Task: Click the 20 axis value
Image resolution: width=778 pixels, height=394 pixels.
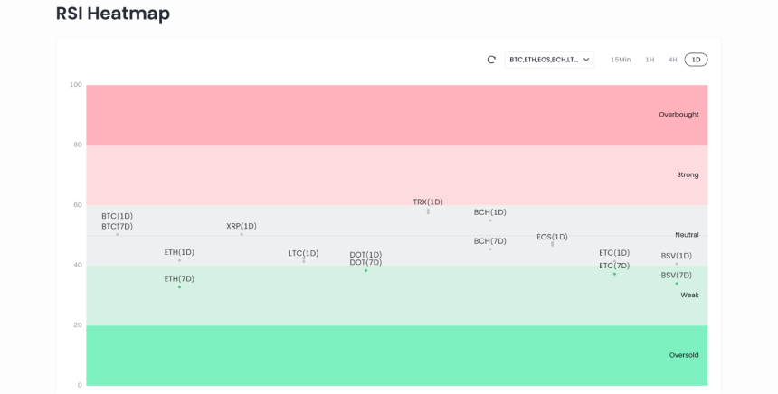Action: 78,325
